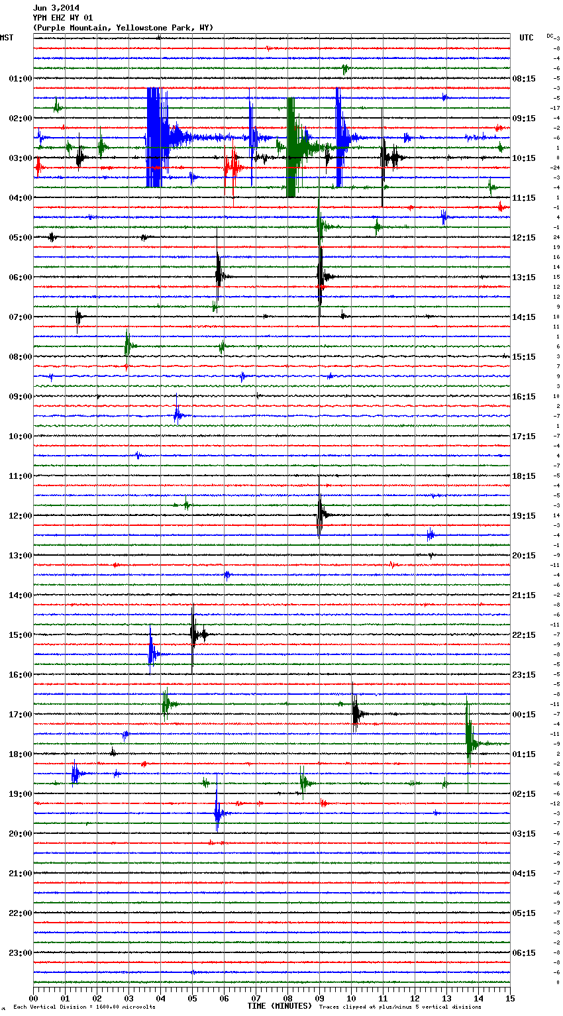Image resolution: width=563 pixels, height=1016 pixels.
Task: Click the 'DC' column header
Action: click(550, 36)
